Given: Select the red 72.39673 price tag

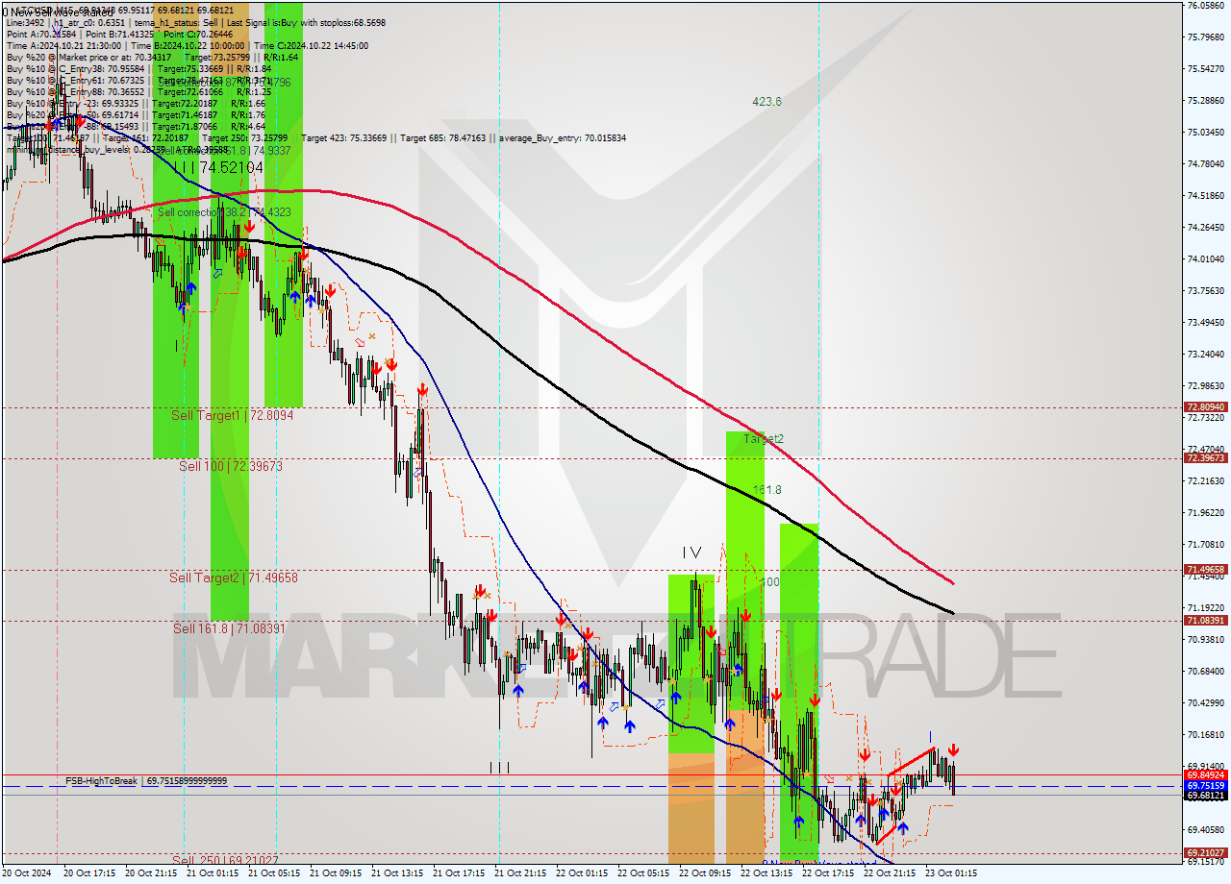Looking at the screenshot, I should pos(1206,458).
